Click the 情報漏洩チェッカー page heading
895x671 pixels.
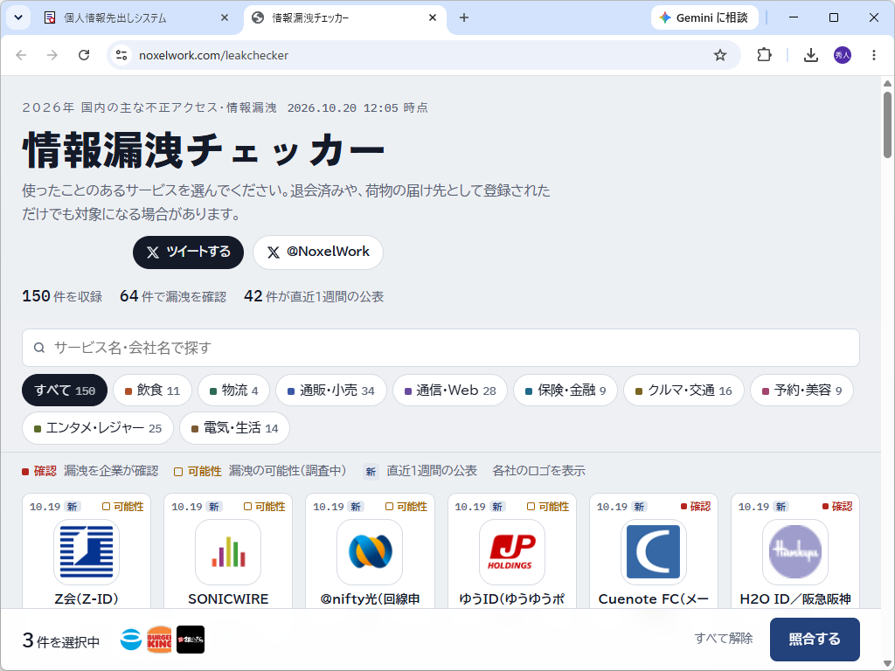(204, 150)
